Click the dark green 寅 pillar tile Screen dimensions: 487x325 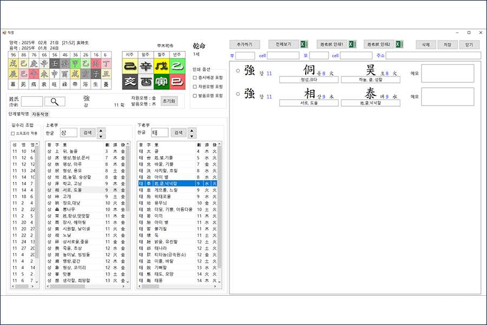161,82
